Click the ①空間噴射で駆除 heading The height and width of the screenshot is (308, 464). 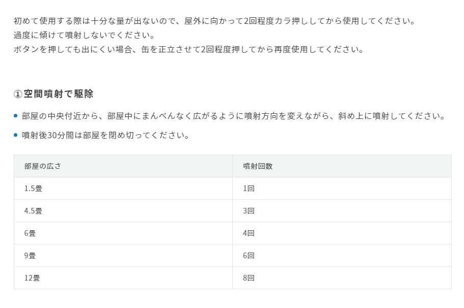pos(53,94)
